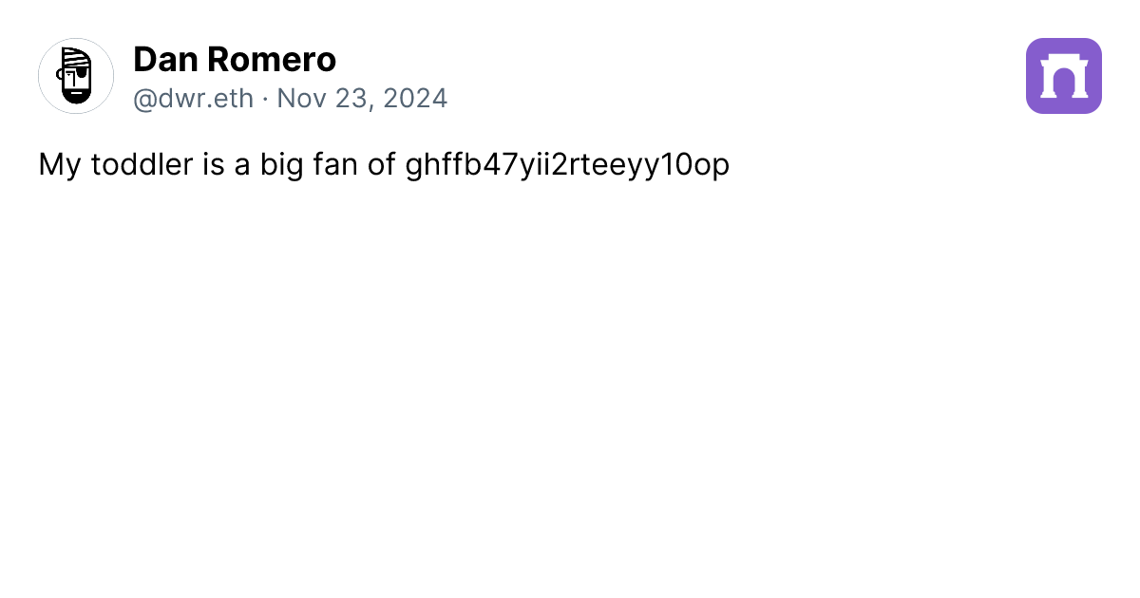Click the year 2024 in the date
This screenshot has width=1140, height=598.
click(x=413, y=98)
